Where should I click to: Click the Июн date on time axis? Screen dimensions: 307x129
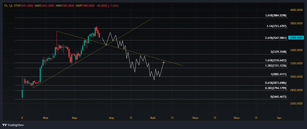pyautogui.click(x=195, y=118)
